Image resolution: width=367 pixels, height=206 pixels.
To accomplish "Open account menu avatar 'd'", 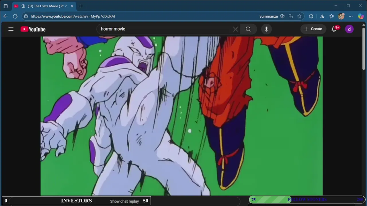I will tap(349, 29).
